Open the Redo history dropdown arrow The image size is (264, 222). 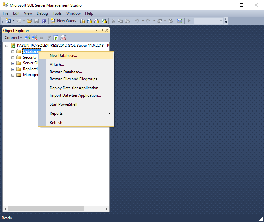(x=154, y=21)
